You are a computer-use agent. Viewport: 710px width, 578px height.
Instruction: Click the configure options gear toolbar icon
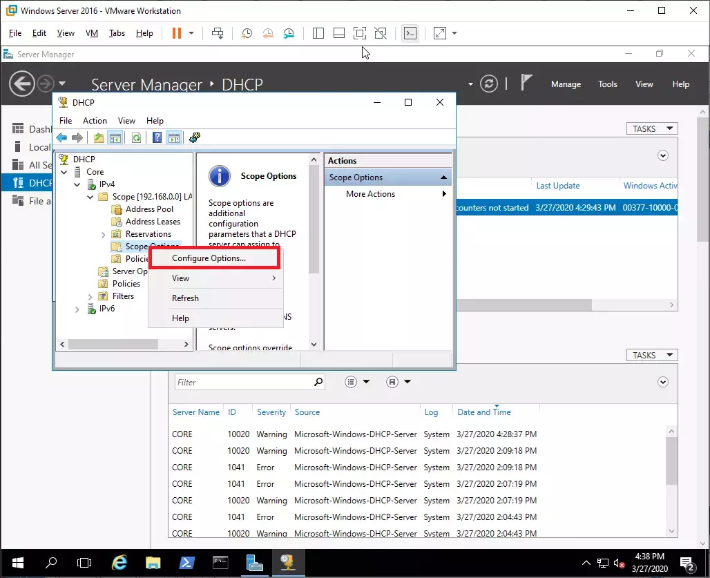click(195, 137)
